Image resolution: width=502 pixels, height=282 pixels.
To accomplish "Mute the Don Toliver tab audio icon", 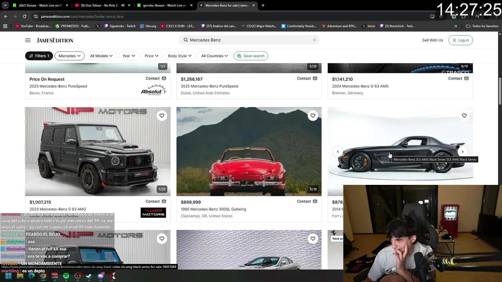I will (x=123, y=5).
